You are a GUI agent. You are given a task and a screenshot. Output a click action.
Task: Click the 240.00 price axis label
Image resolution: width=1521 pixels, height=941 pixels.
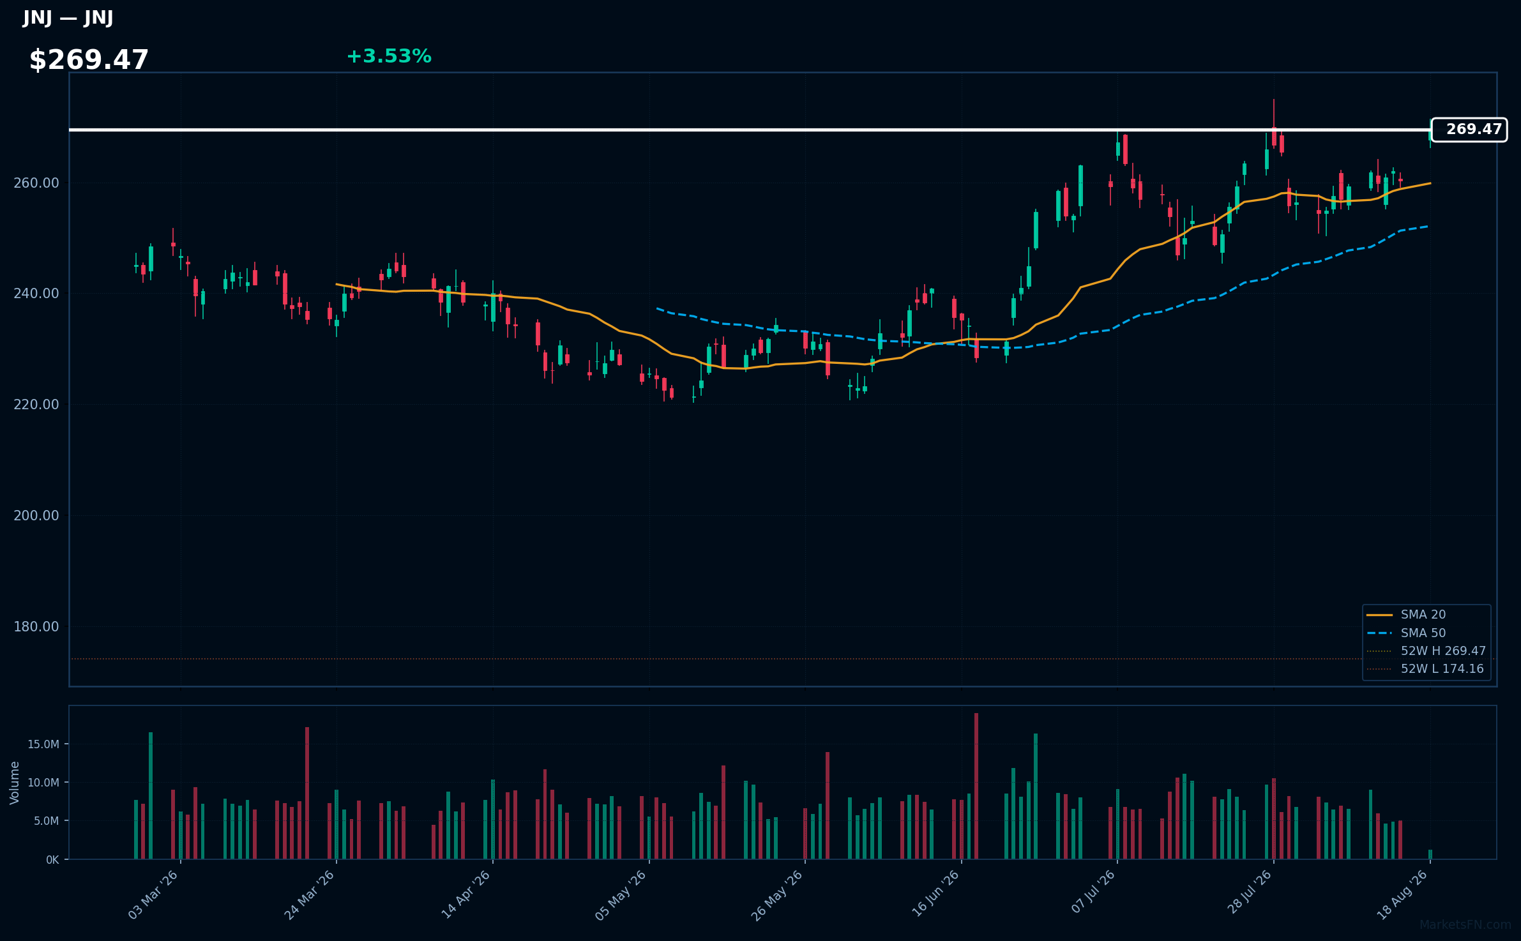36,294
